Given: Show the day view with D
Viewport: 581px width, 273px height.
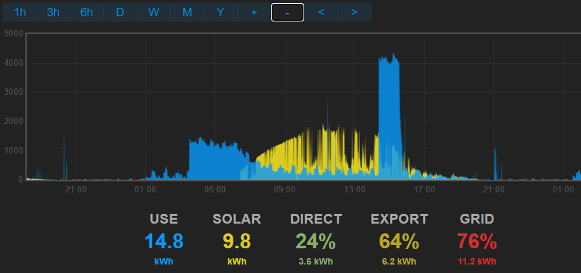Looking at the screenshot, I should pyautogui.click(x=120, y=12).
